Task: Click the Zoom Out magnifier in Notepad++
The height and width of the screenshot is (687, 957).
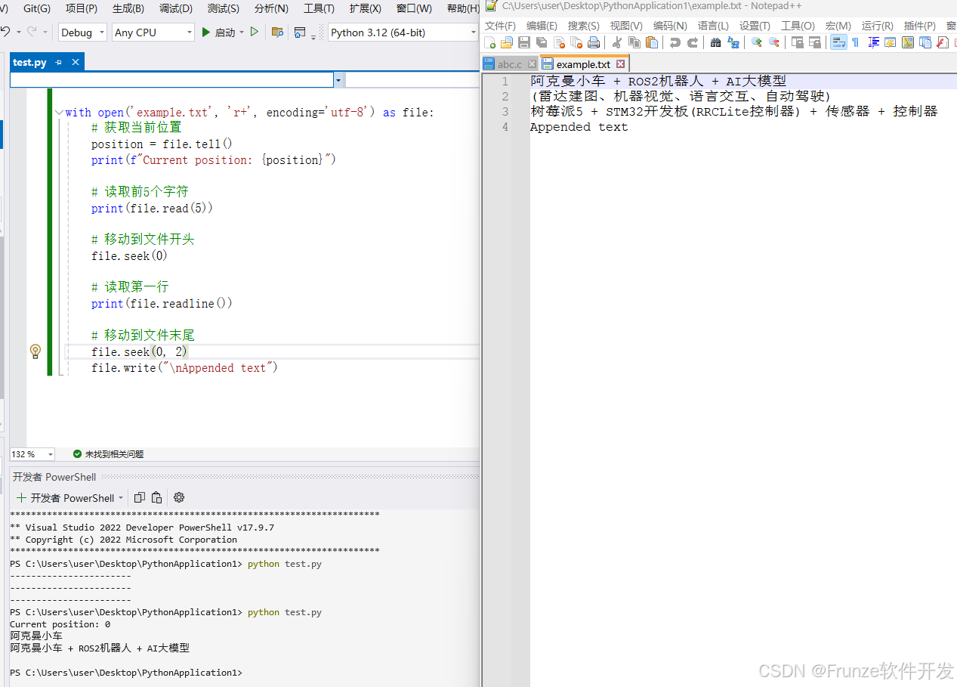Action: tap(774, 42)
